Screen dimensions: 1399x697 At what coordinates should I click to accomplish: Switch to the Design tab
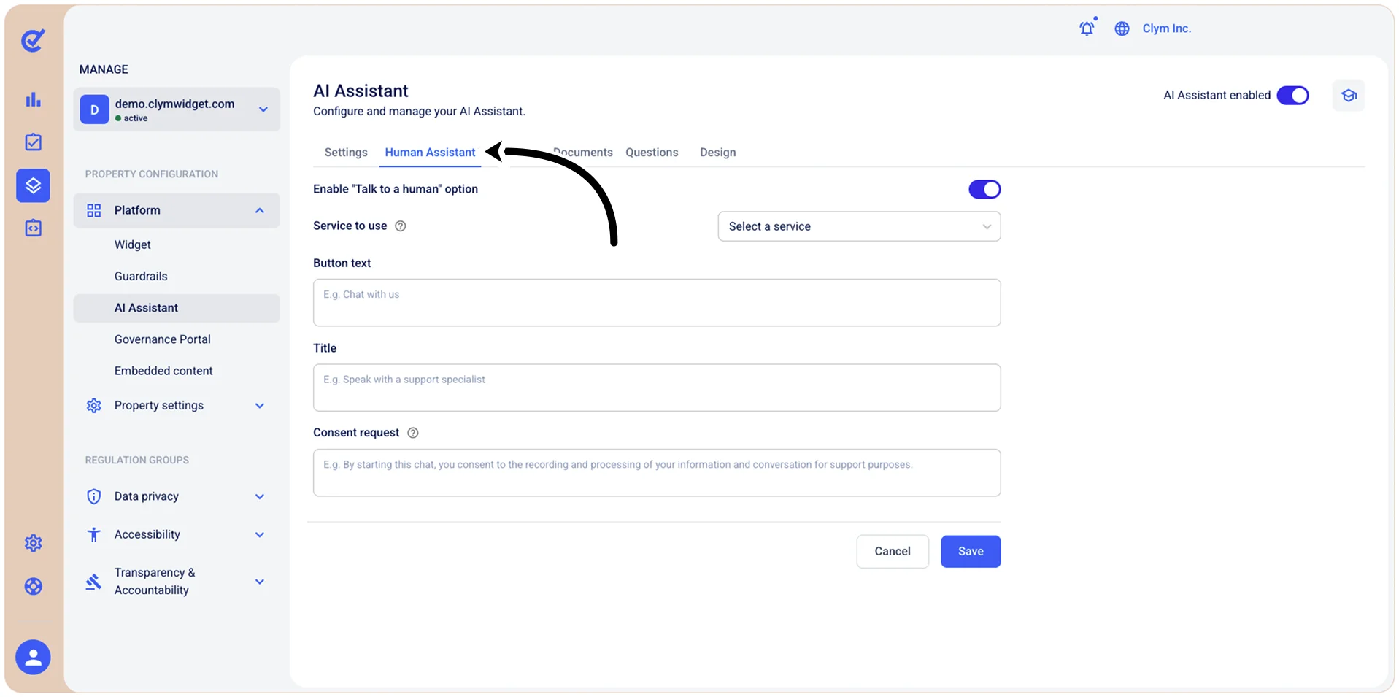tap(717, 153)
